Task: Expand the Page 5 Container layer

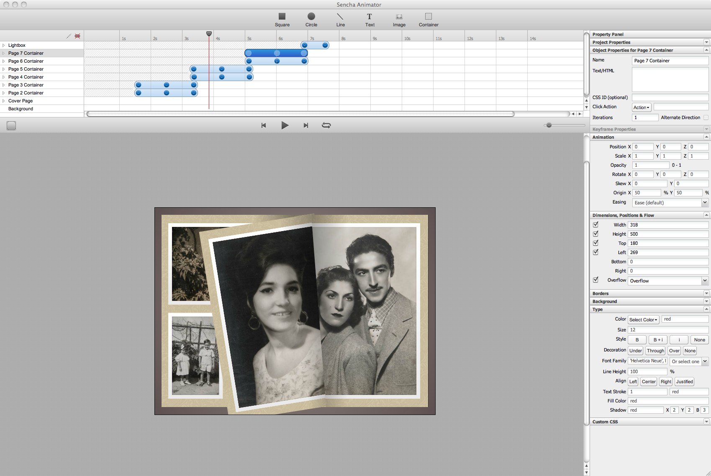Action: tap(4, 69)
